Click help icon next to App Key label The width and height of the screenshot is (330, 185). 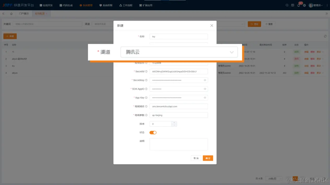[146, 98]
